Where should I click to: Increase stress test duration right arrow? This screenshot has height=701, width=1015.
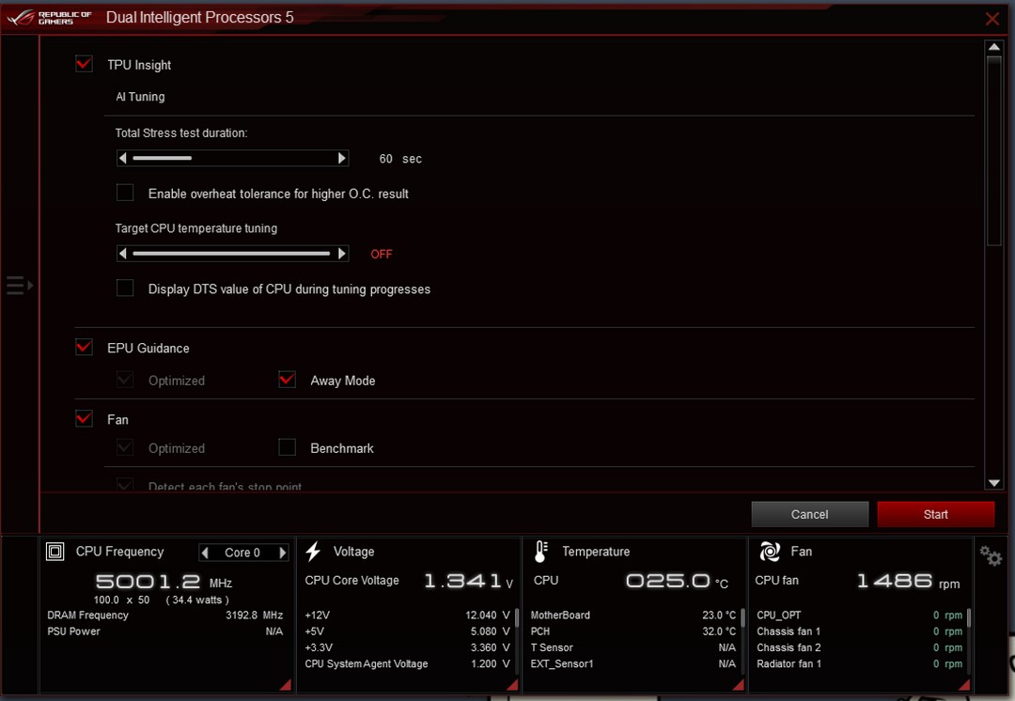[342, 158]
